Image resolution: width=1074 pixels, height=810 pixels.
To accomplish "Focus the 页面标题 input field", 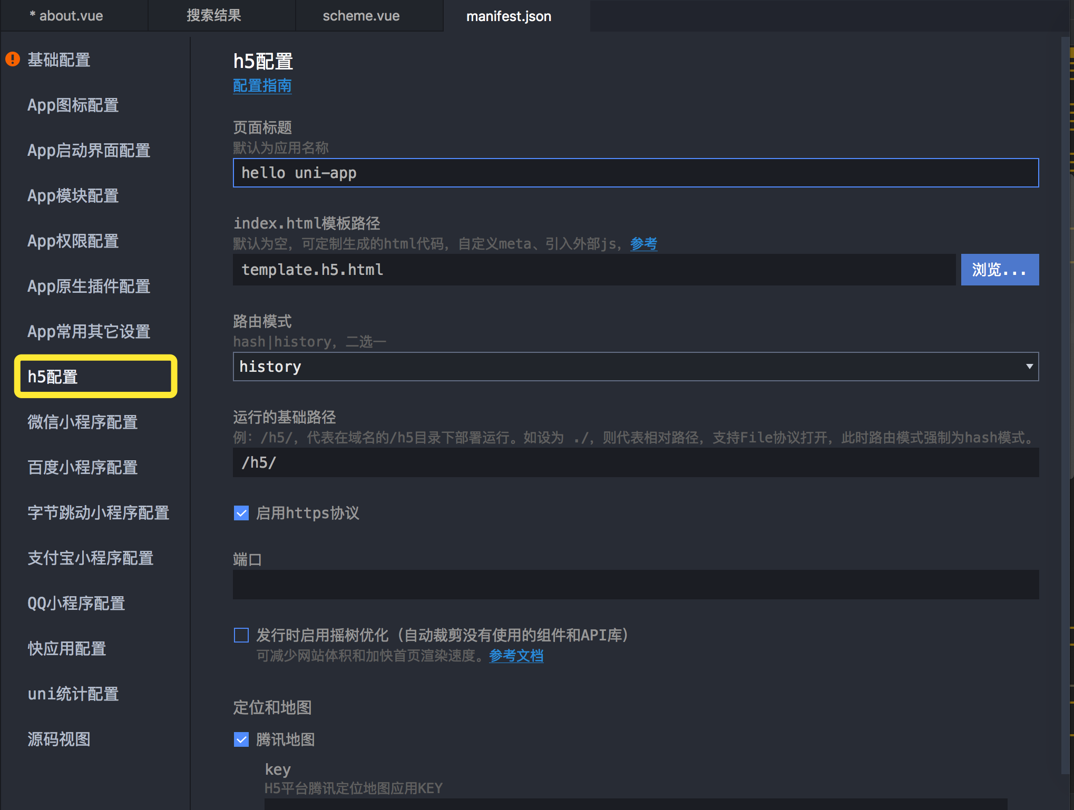I will pyautogui.click(x=636, y=173).
